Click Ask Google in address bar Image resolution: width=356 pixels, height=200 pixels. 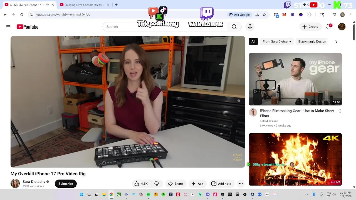click(239, 14)
